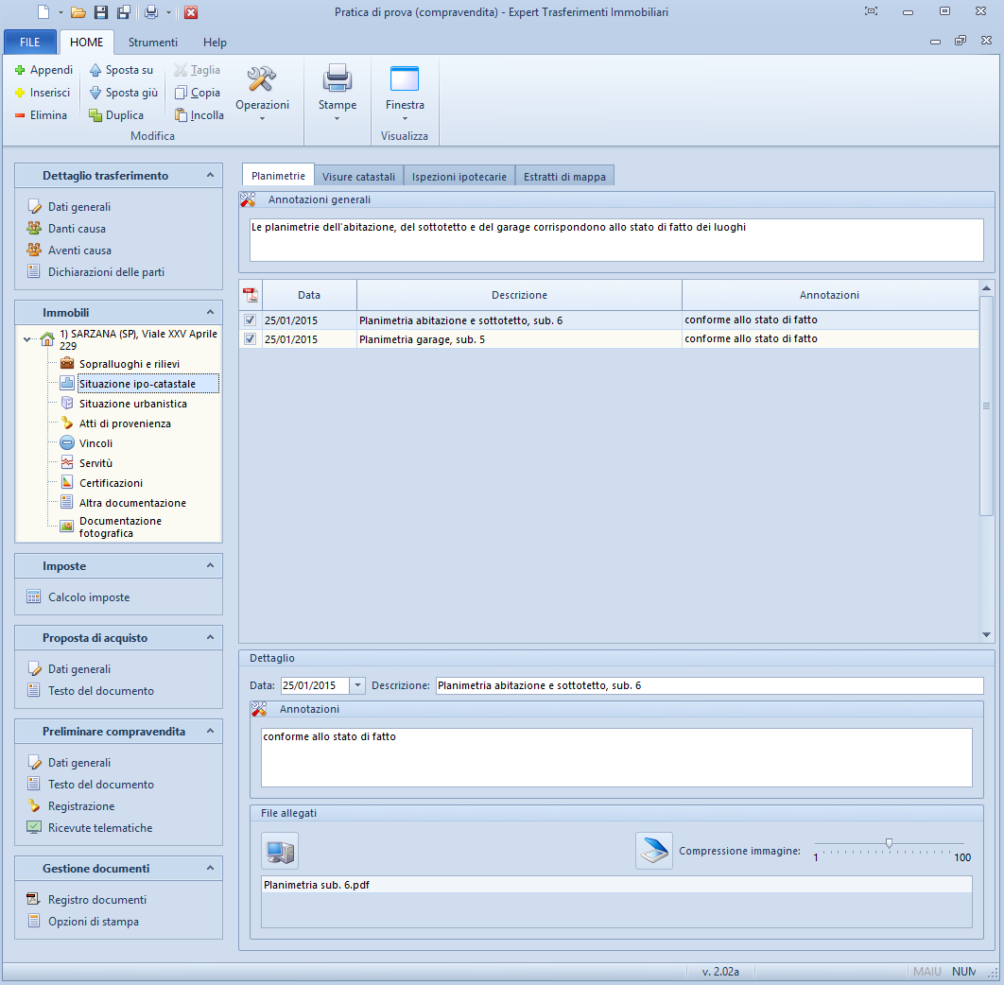Click the computer browse icon in File allegati
Viewport: 1004px width, 985px height.
tap(280, 851)
